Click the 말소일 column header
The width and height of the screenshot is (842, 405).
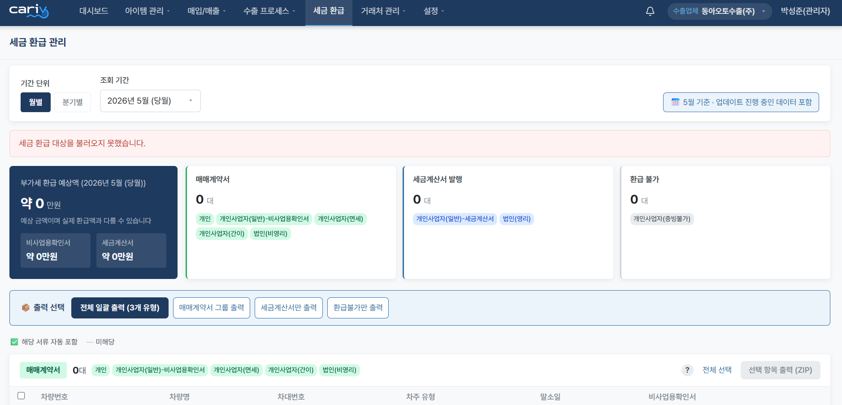coord(550,397)
